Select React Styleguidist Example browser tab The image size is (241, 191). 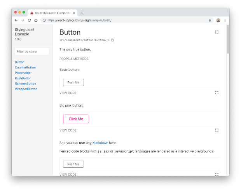point(52,13)
